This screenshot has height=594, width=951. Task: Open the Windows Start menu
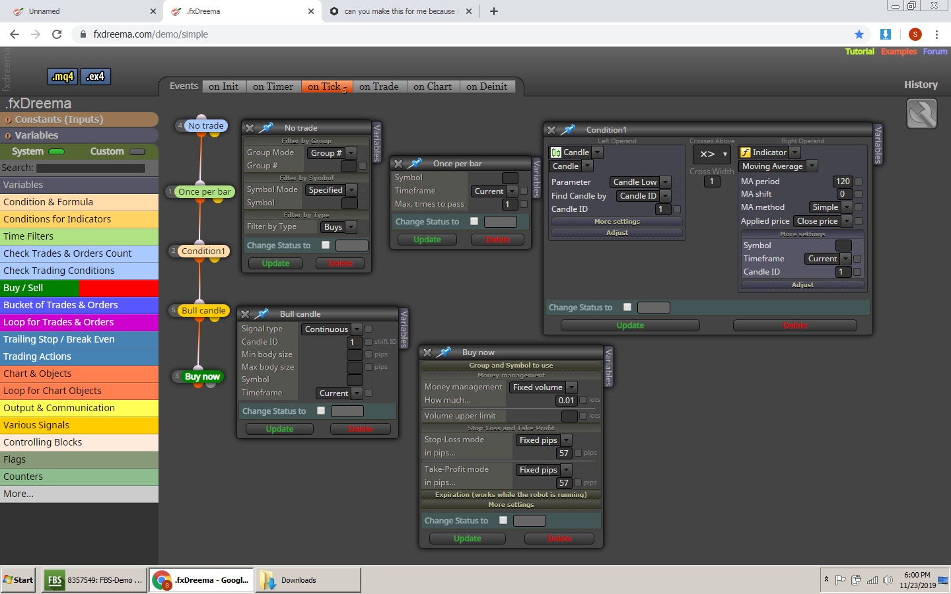pos(18,580)
